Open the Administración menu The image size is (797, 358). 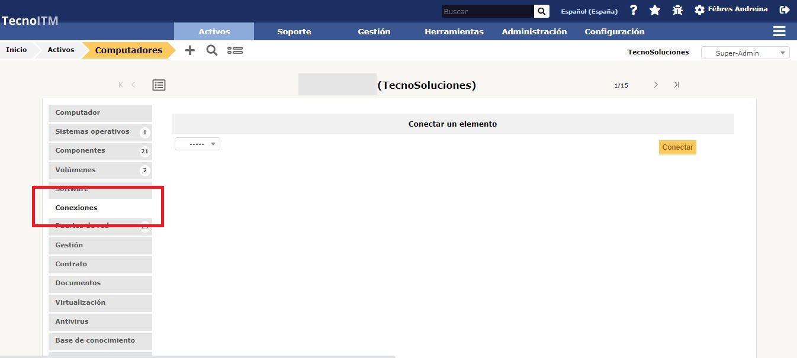(x=534, y=31)
